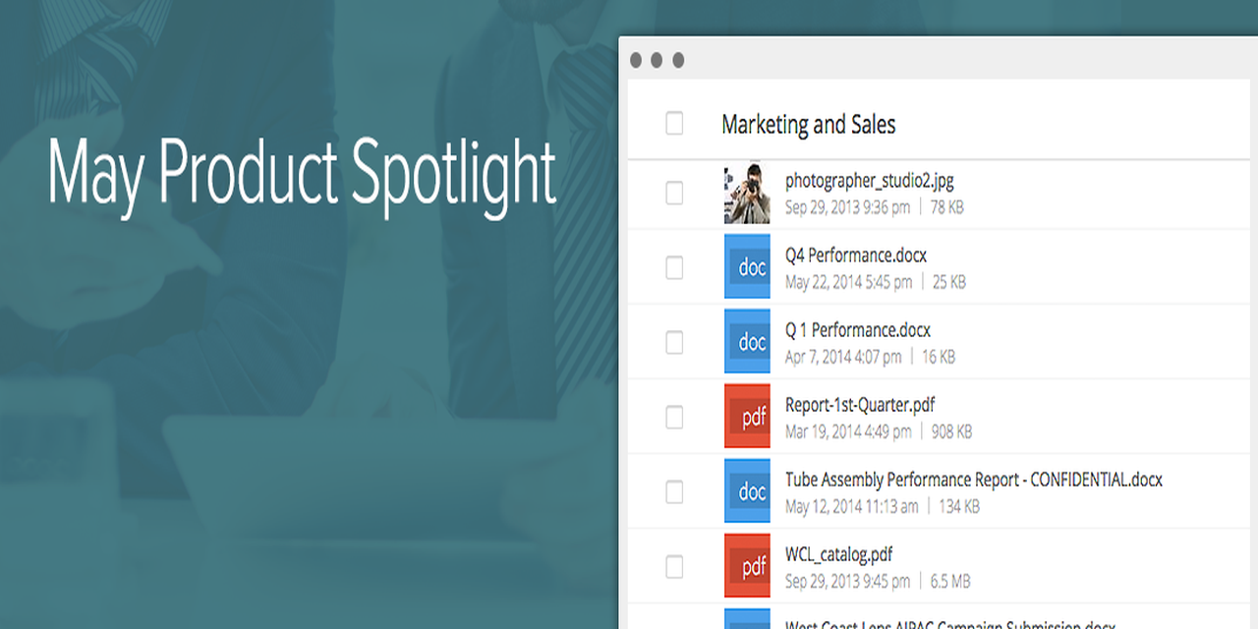
Task: Click the doc icon for Tube Assembly Performance Report
Action: pyautogui.click(x=747, y=490)
